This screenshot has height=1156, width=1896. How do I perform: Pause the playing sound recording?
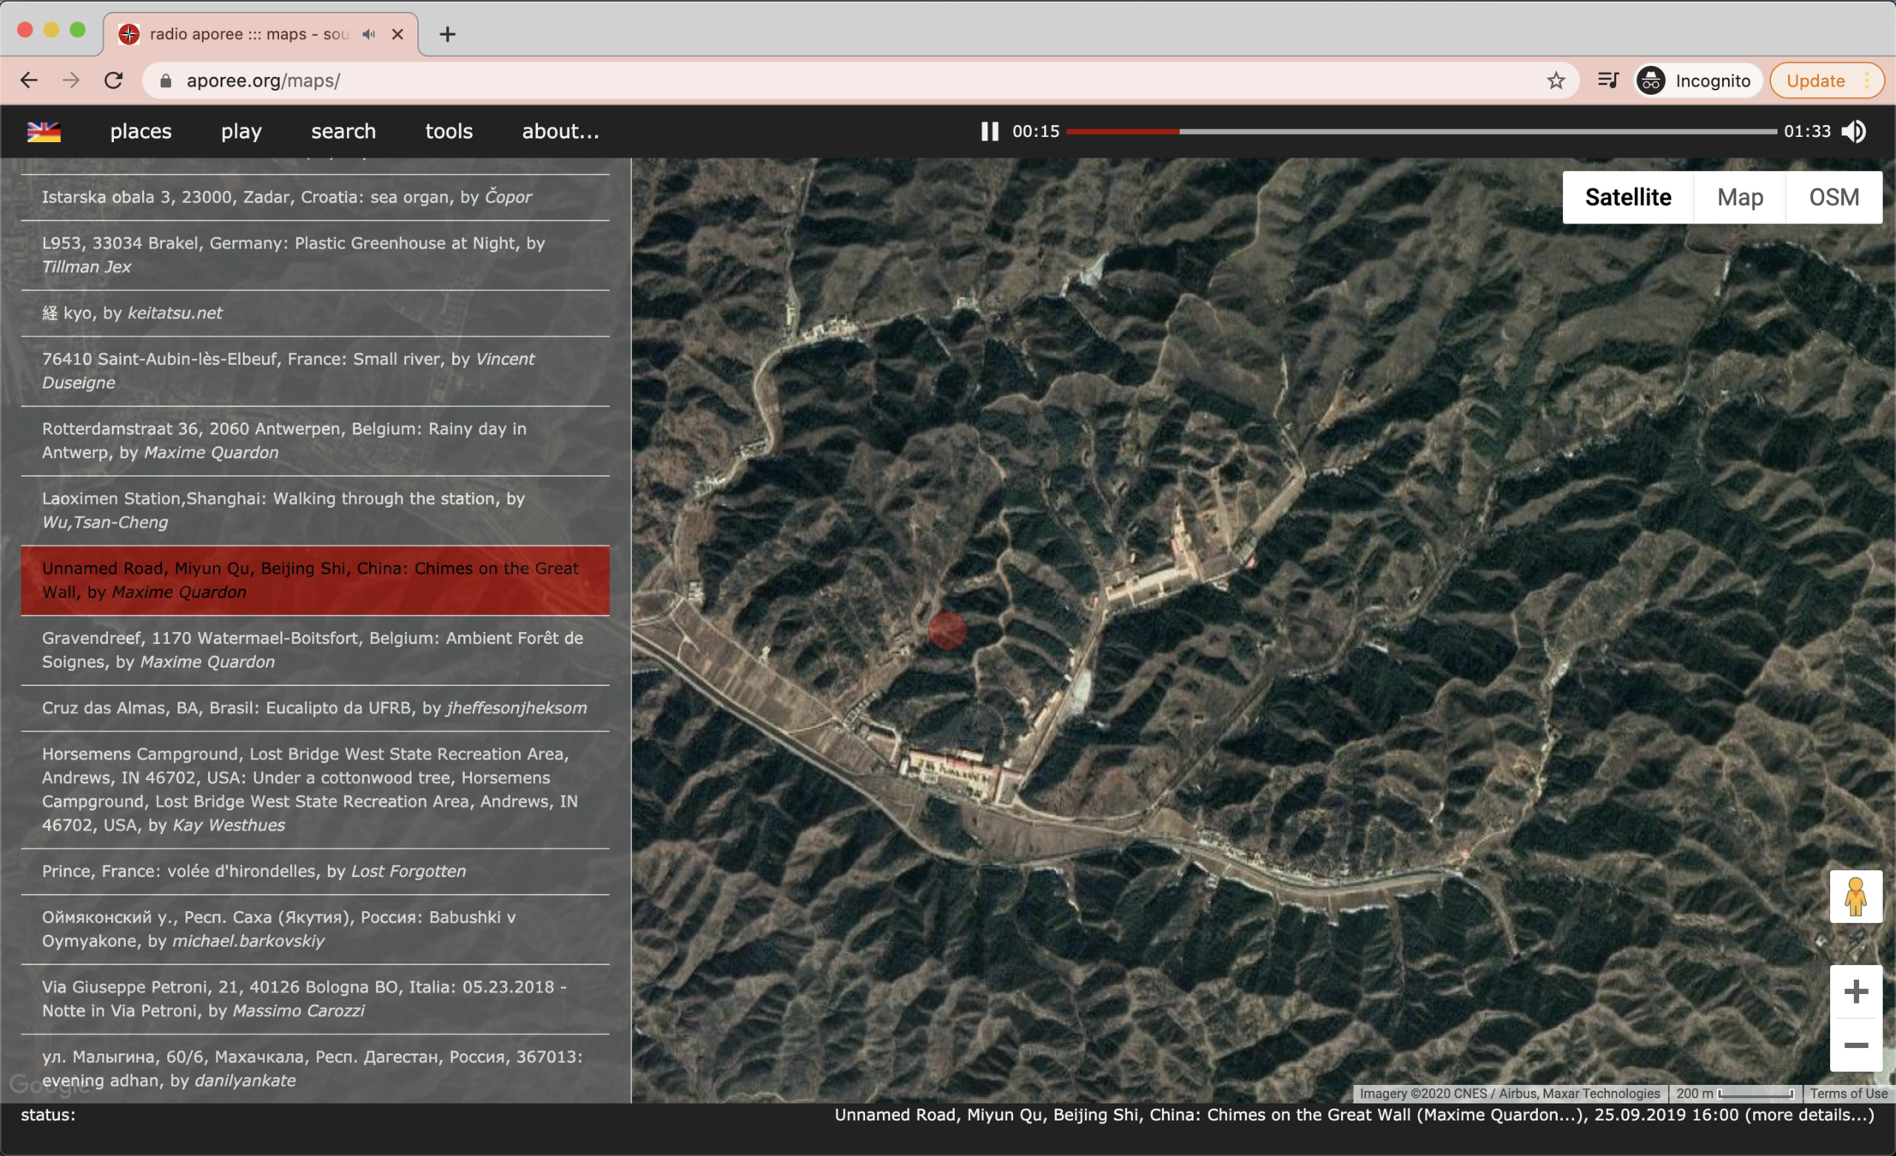coord(989,131)
